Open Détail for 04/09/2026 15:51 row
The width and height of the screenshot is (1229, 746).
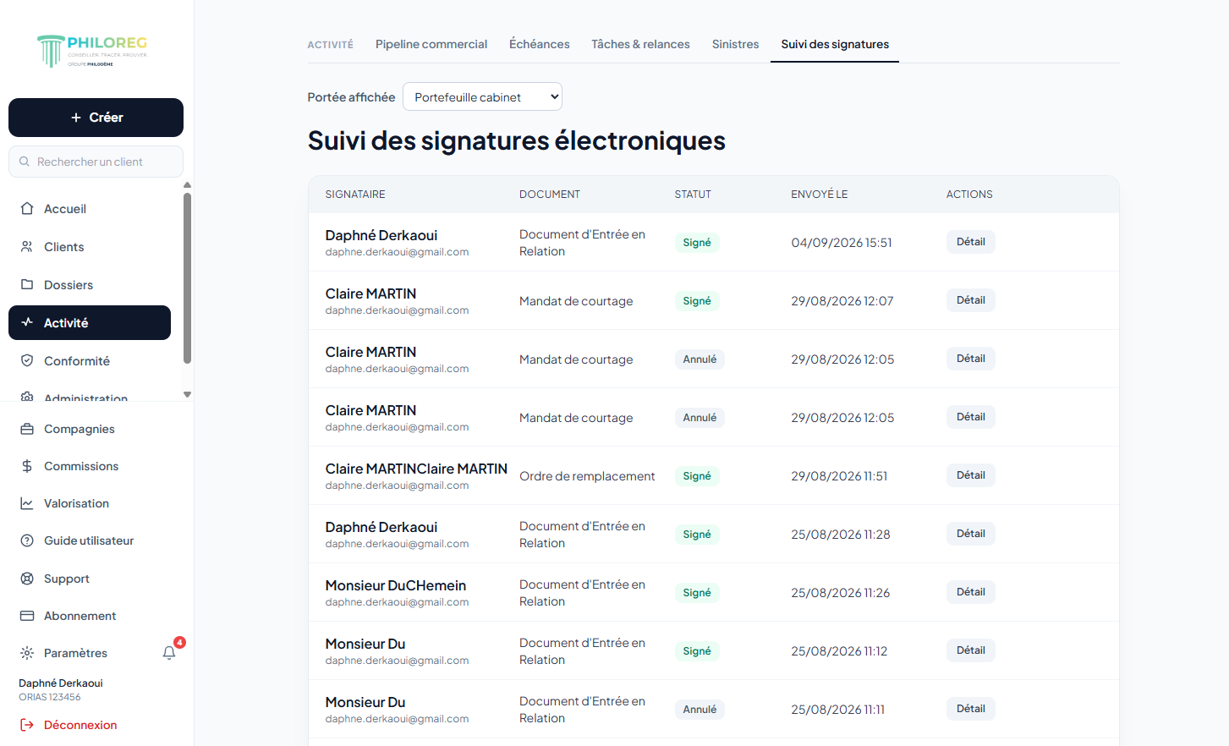click(970, 242)
